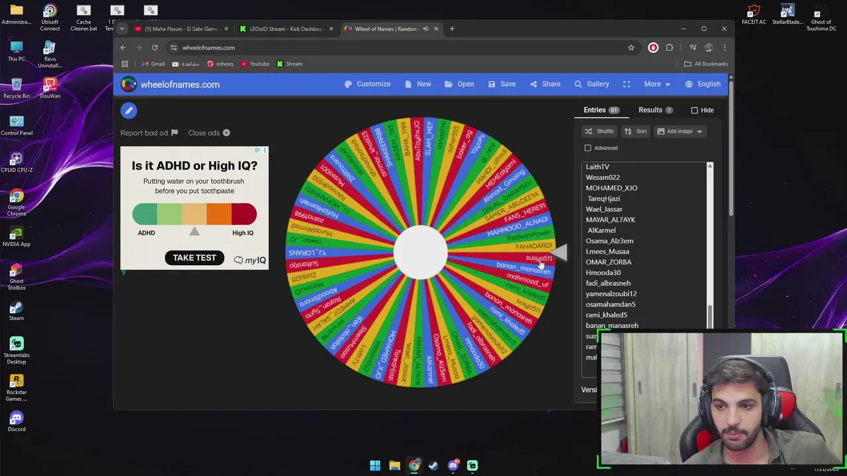Open the All Bookmarks folder
Image resolution: width=847 pixels, height=476 pixels.
706,64
